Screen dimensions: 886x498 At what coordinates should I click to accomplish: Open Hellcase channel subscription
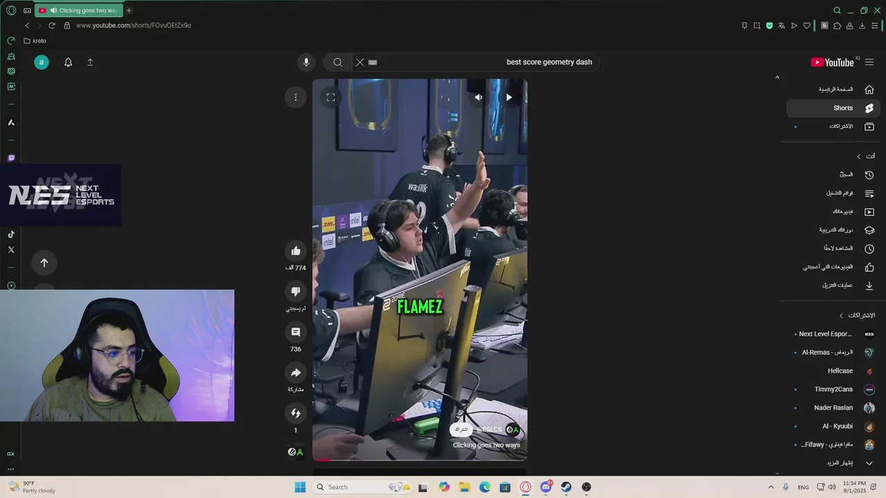(833, 371)
